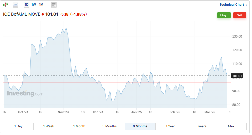Click the Dec '24 date label

coord(98,112)
